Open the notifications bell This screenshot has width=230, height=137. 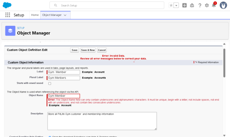214,5
